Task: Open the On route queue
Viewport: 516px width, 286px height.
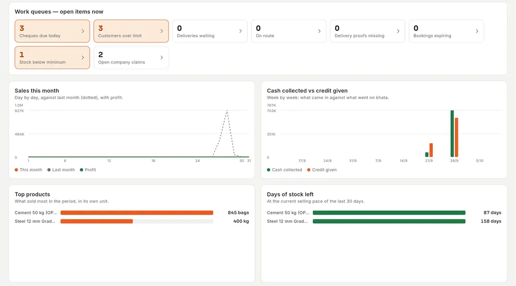Action: (289, 31)
